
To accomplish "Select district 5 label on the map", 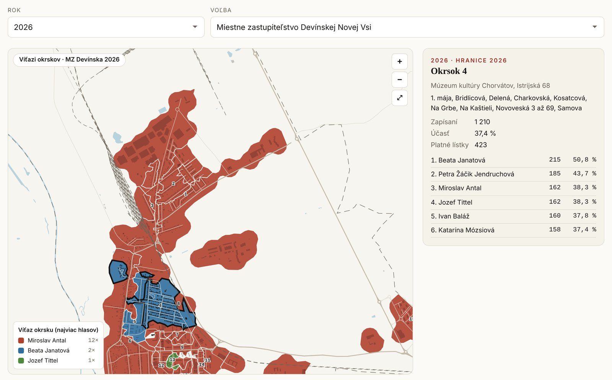I will (x=135, y=322).
